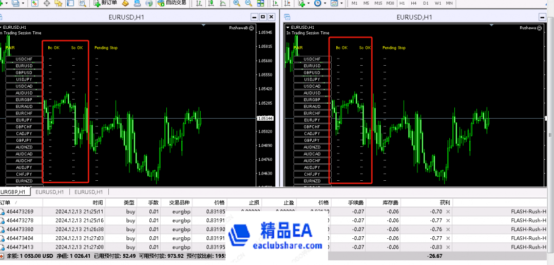Switch chart to line chart display
The image size is (554, 265).
pos(223,3)
